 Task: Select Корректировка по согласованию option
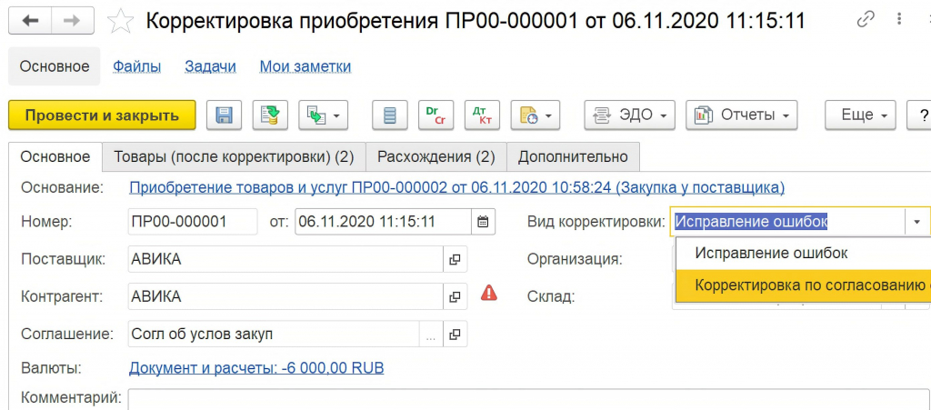[x=804, y=285]
